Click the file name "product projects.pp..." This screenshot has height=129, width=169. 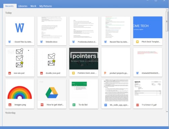(119, 73)
